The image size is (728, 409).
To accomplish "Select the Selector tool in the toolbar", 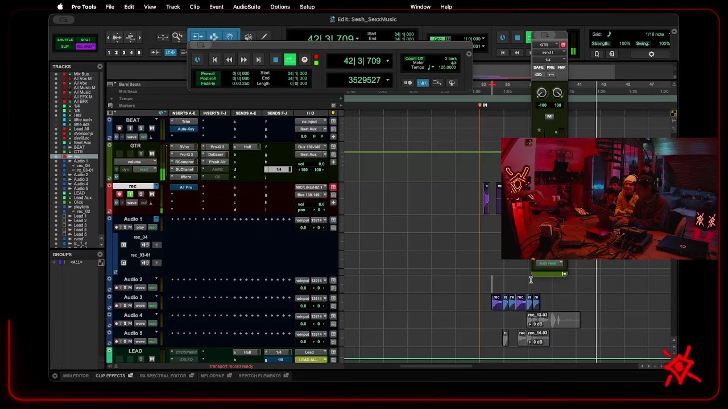I will pos(214,37).
